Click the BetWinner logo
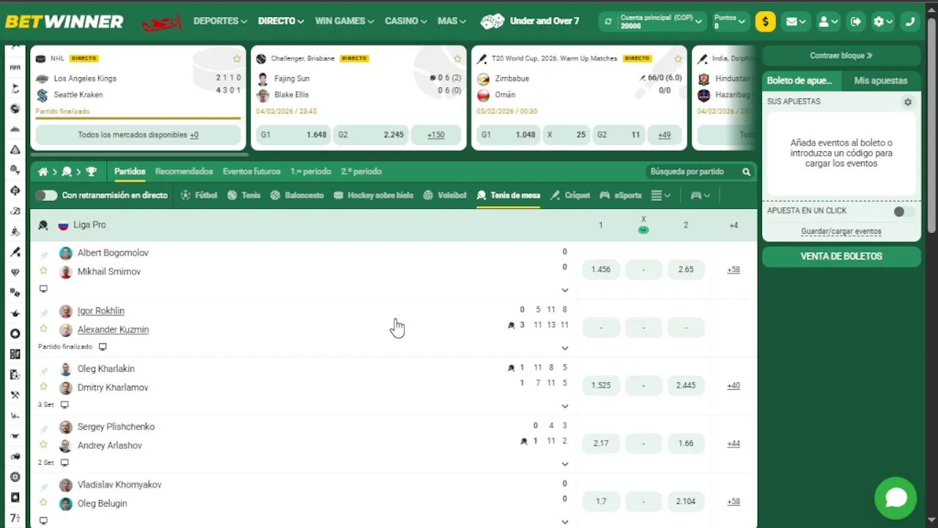 [64, 21]
